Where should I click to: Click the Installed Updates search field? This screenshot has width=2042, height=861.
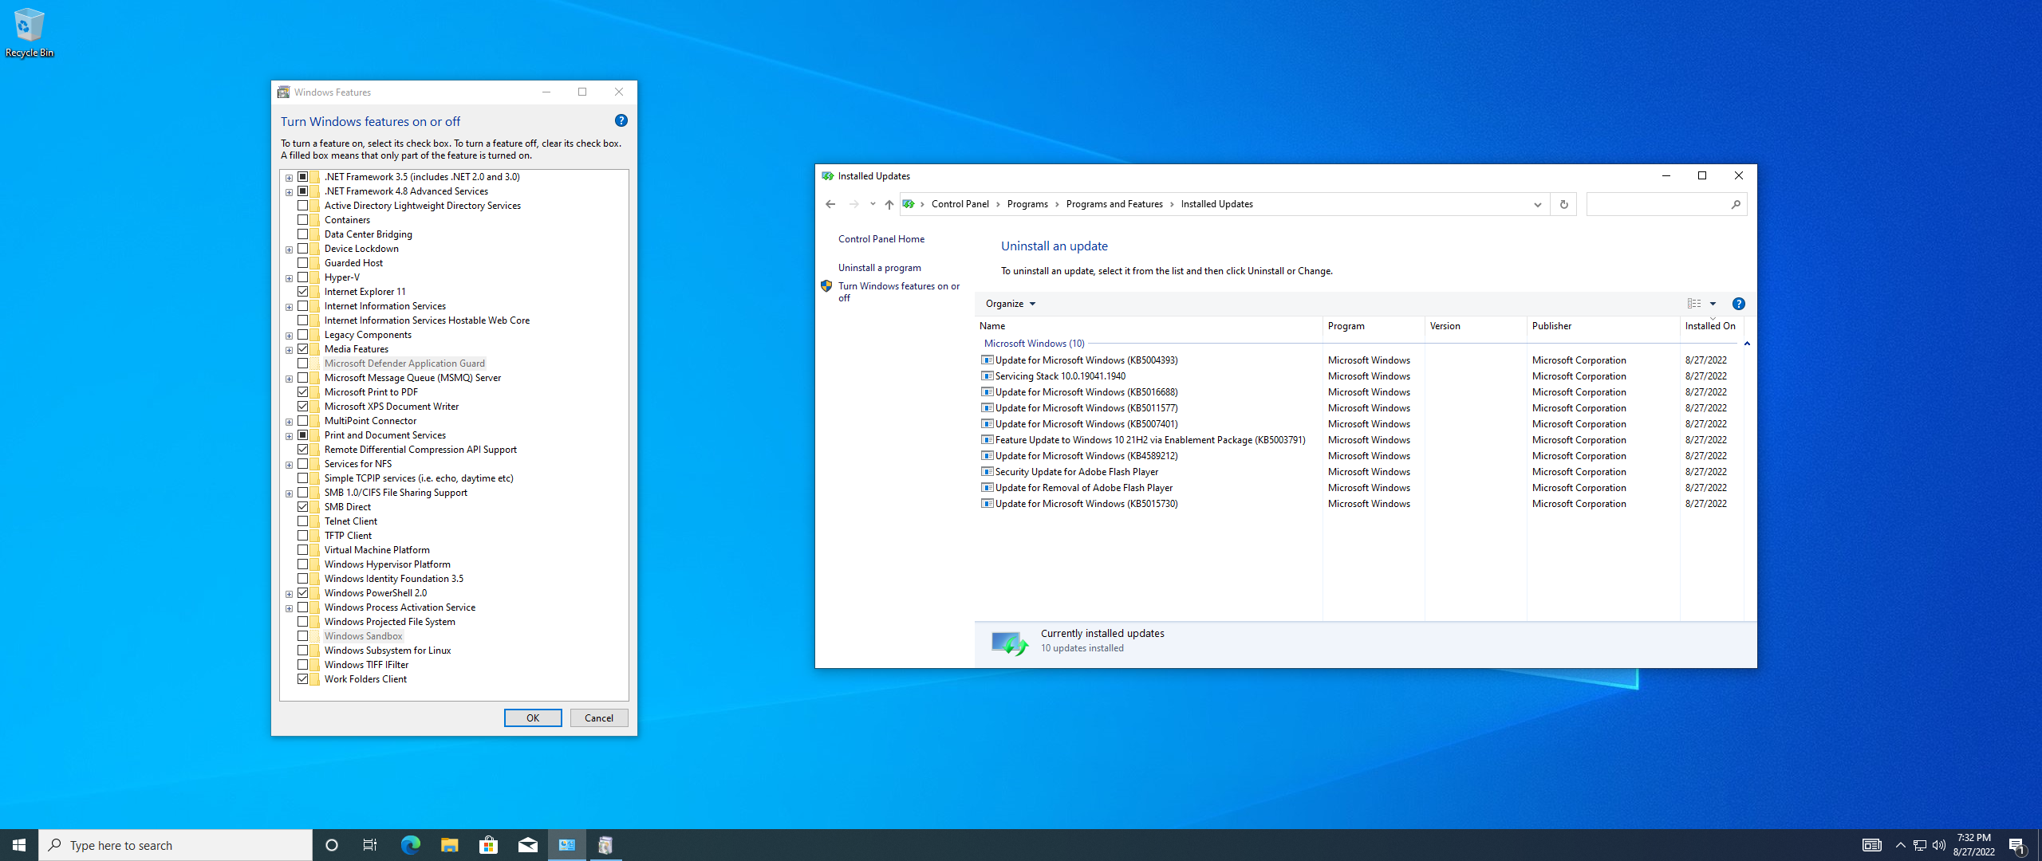(1658, 204)
